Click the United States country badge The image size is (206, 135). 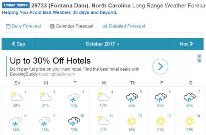pyautogui.click(x=16, y=5)
